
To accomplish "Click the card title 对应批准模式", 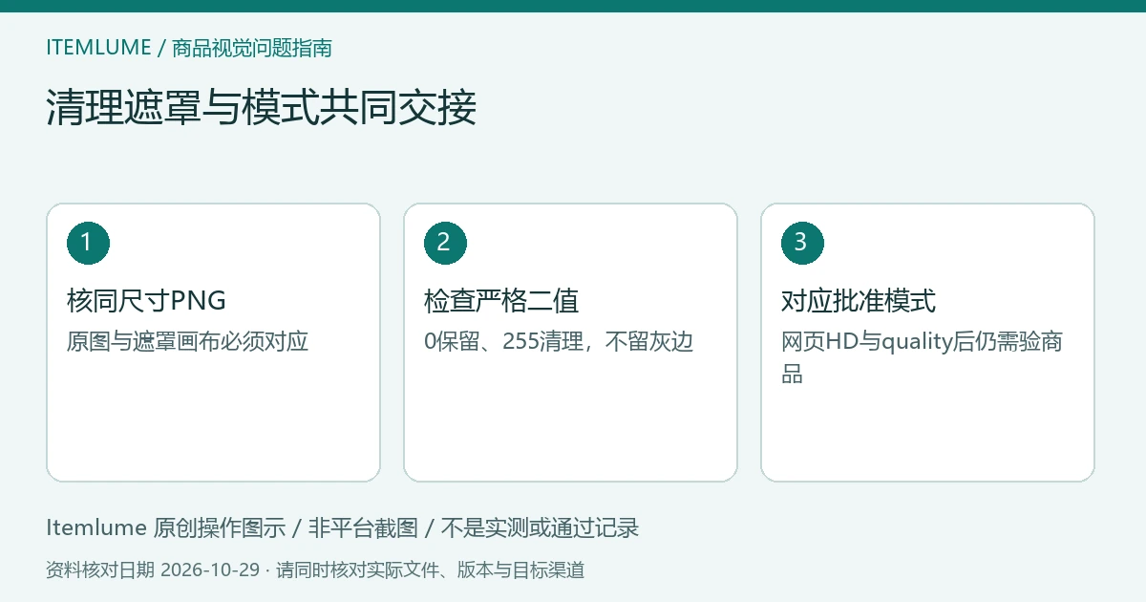I will tap(859, 301).
